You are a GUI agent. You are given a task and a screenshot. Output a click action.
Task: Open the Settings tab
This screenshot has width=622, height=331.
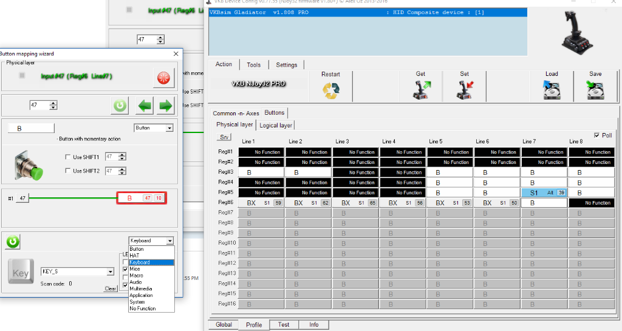(x=287, y=64)
